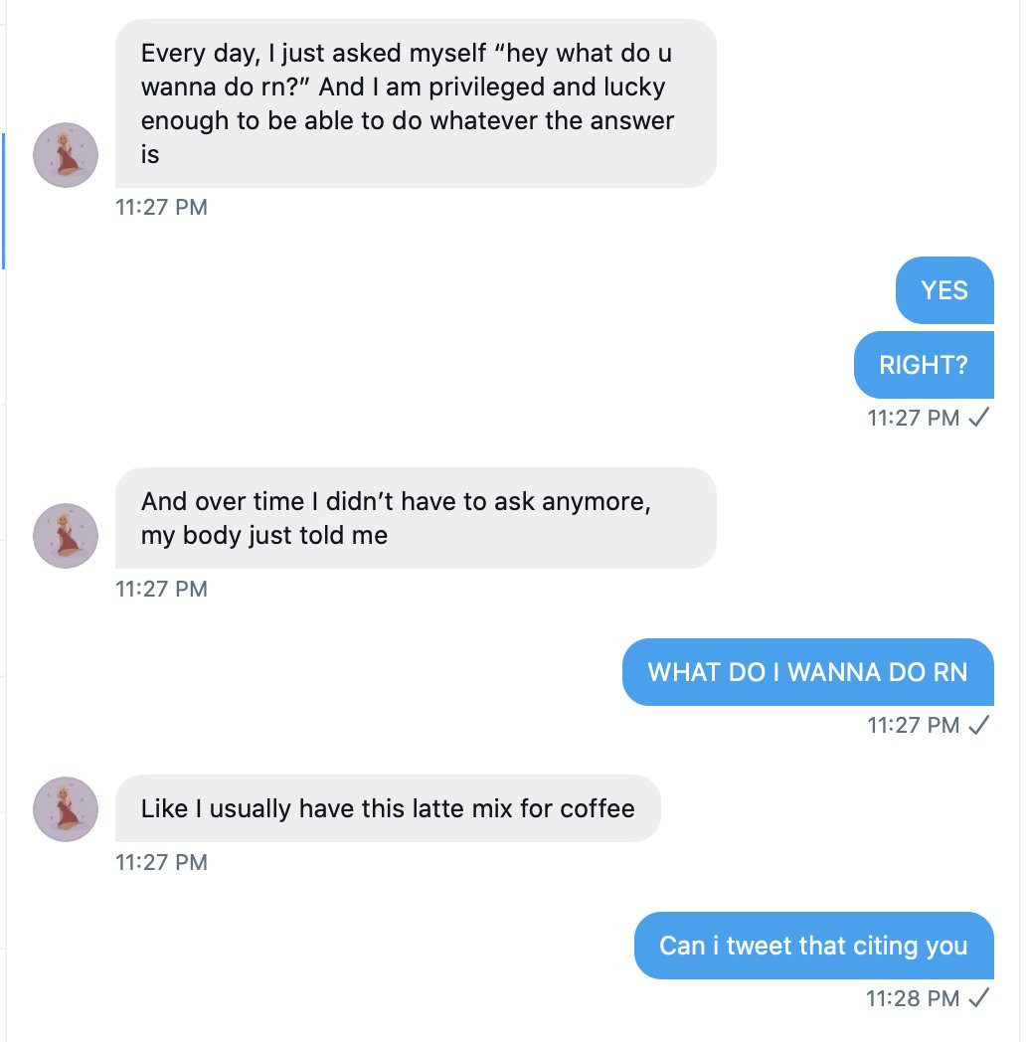The image size is (1028, 1042).
Task: Click the sent checkmark below the "RIGHT?" bubble
Action: point(979,418)
